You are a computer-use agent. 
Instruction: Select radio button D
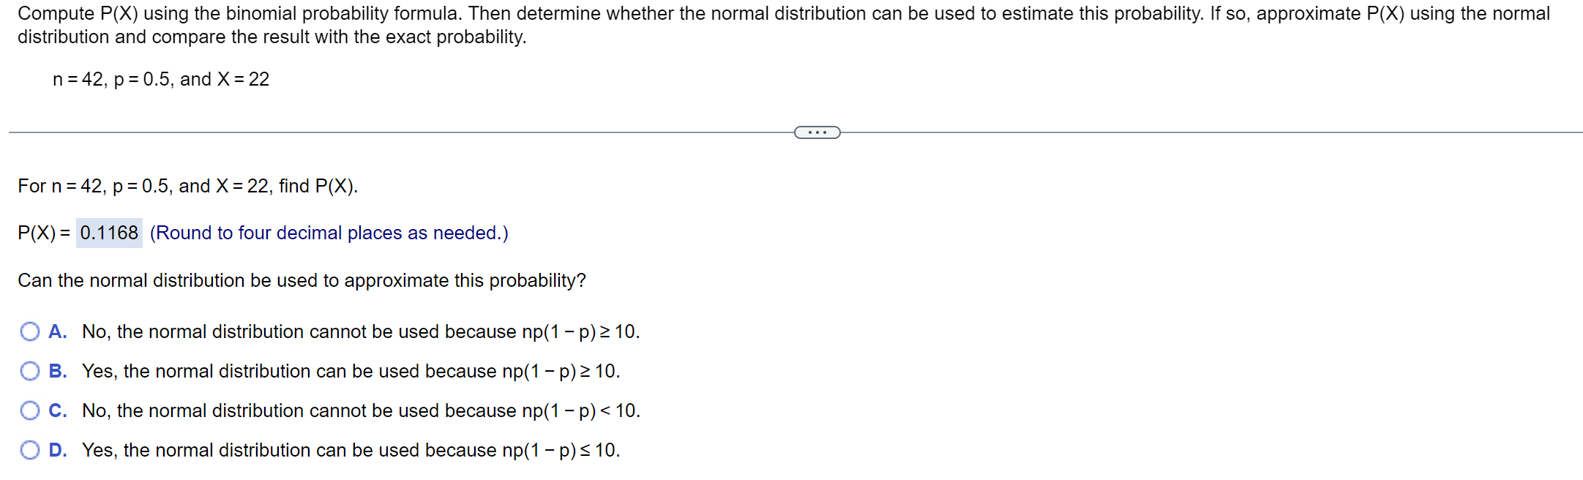(x=29, y=450)
